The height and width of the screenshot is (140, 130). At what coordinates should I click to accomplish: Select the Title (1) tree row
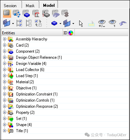point(65,131)
